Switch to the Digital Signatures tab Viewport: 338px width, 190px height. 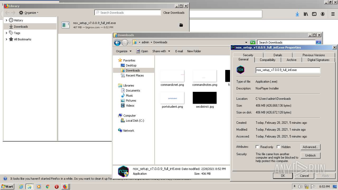(x=318, y=60)
